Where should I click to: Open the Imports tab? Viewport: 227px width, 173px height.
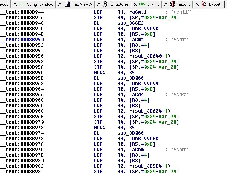coord(184,4)
